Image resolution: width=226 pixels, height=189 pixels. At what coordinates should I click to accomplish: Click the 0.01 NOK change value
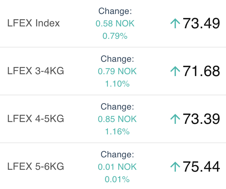pos(117,167)
